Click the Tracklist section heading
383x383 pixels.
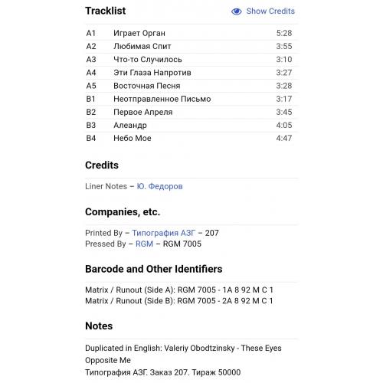[x=106, y=11]
